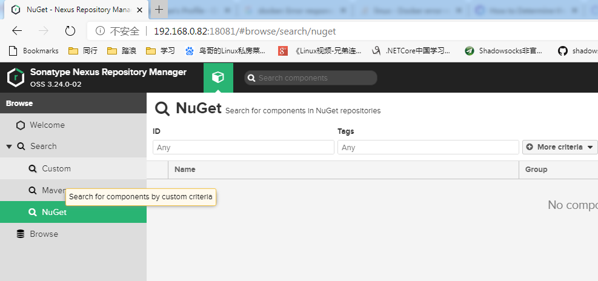The width and height of the screenshot is (598, 281).
Task: Select Browse item under the sidebar tree
Action: (x=73, y=234)
